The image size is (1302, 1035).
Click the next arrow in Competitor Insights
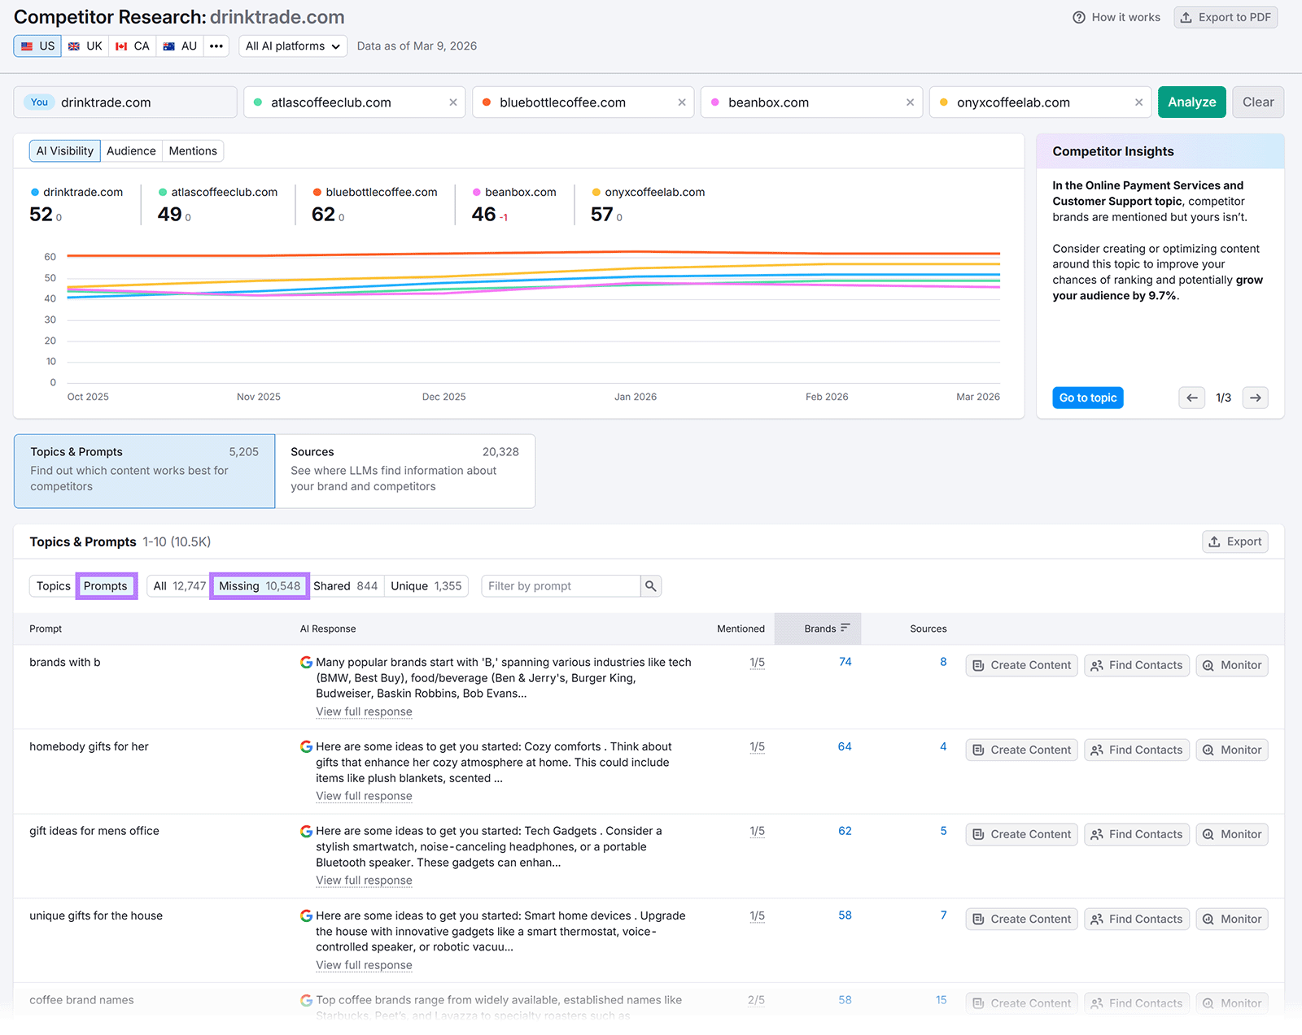(x=1255, y=398)
